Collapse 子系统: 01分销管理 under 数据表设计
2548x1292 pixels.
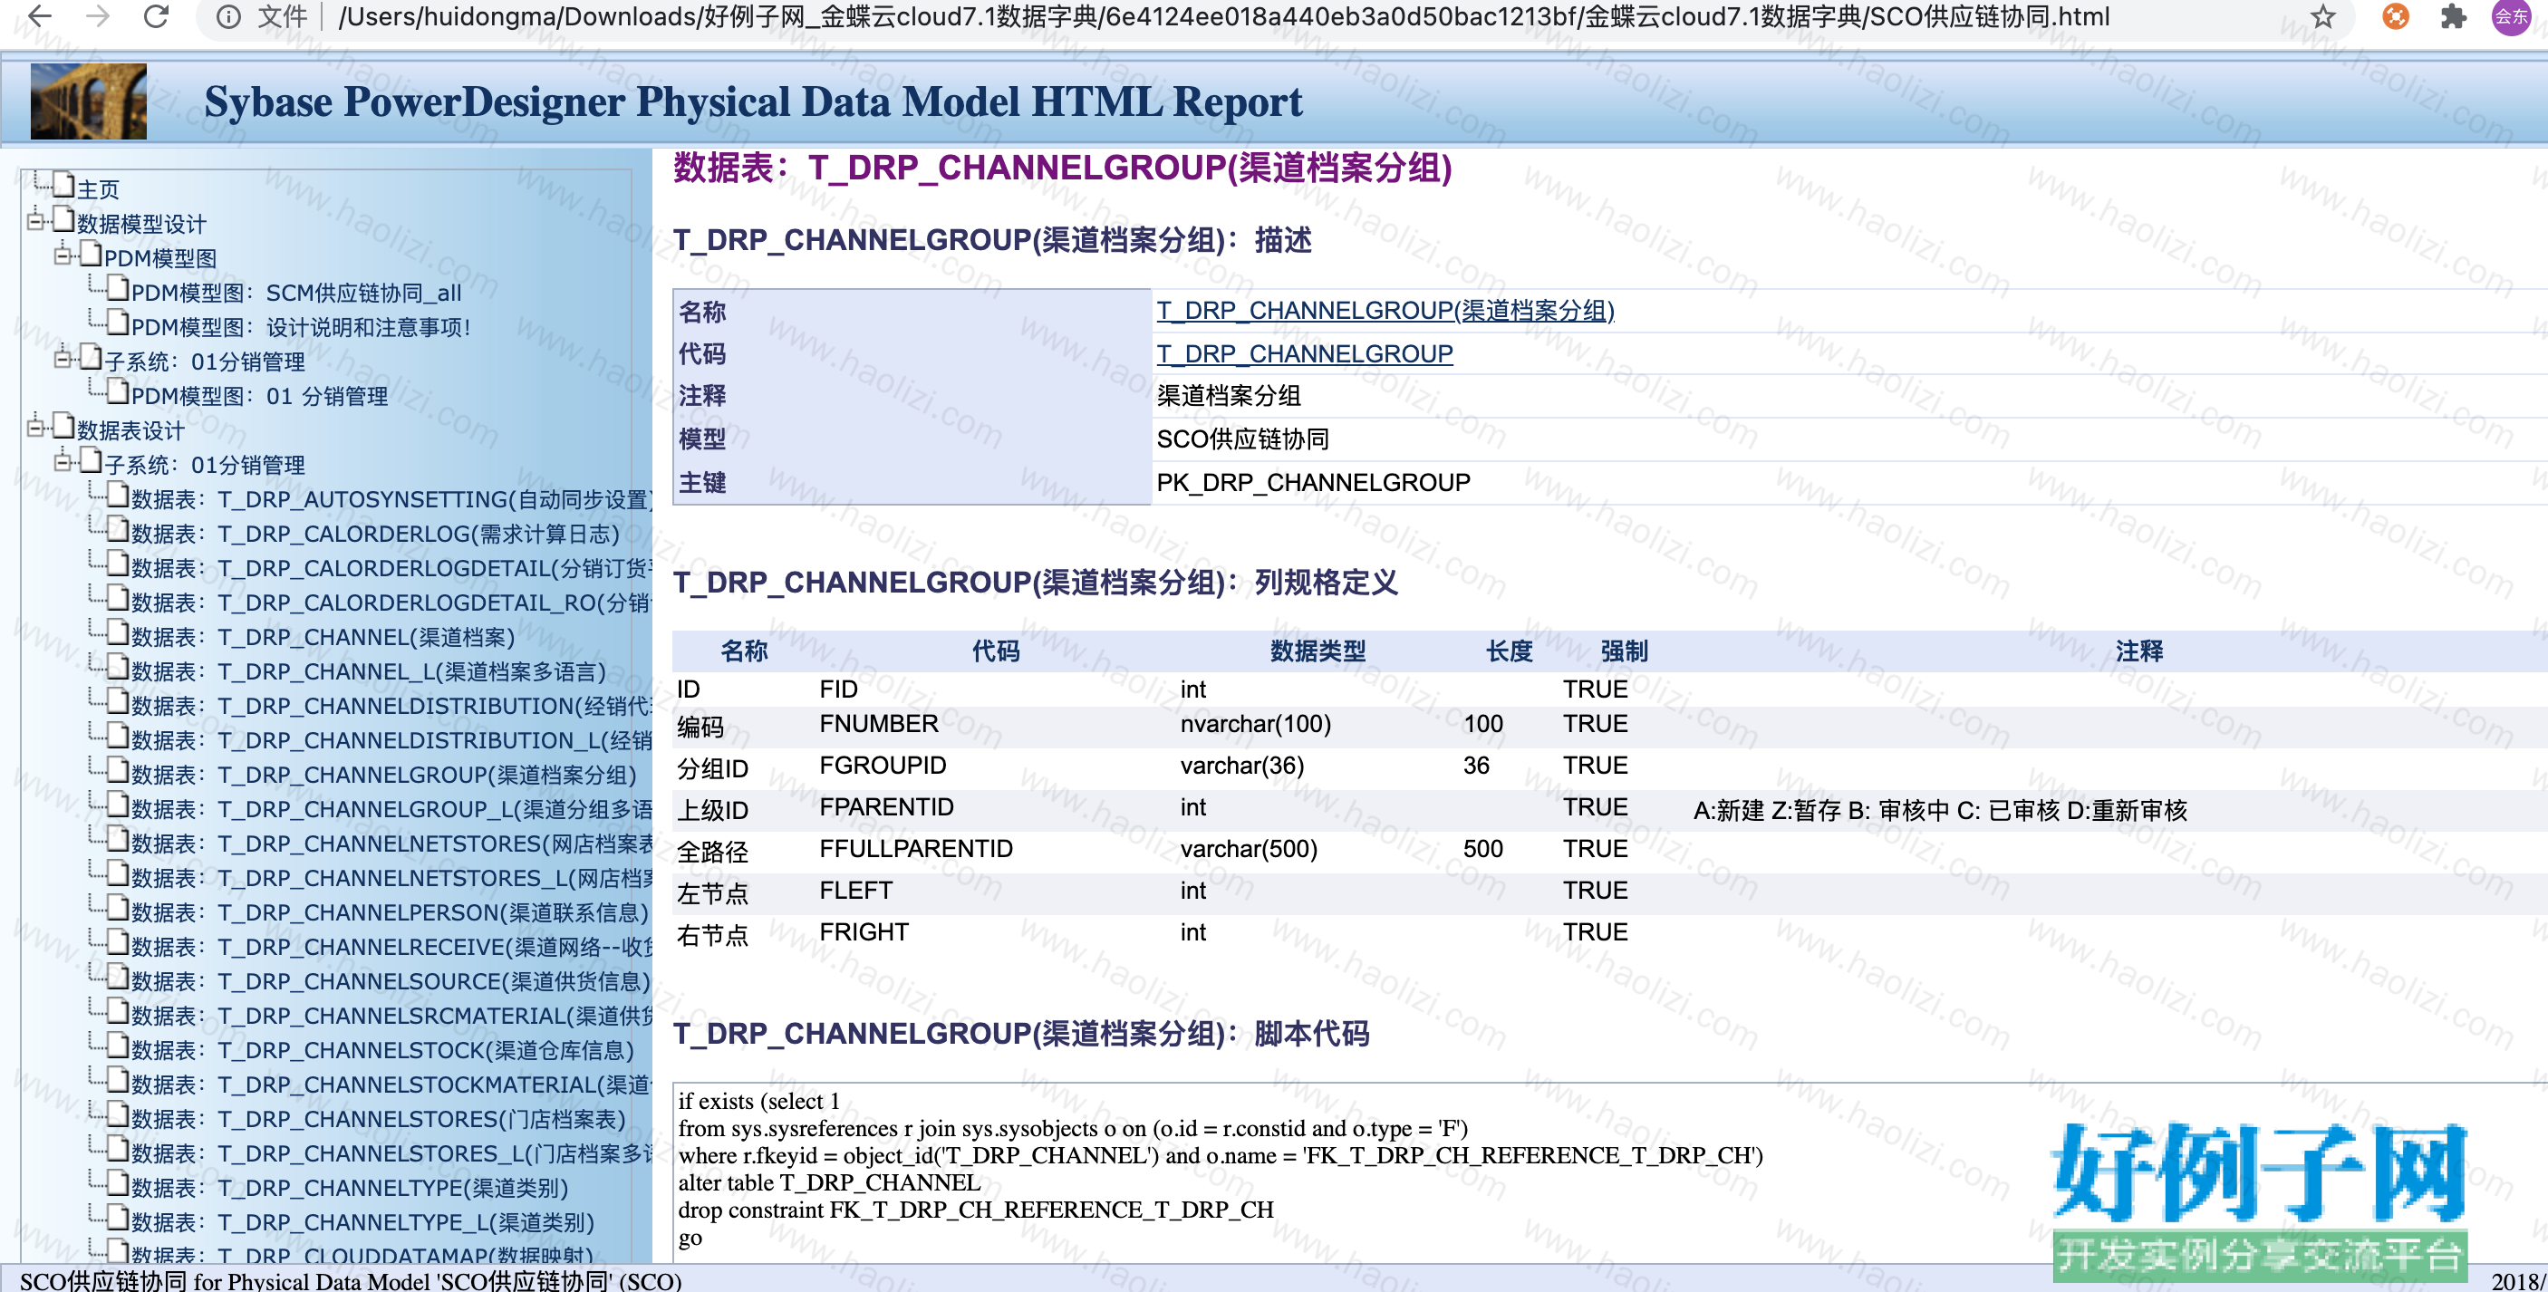tap(63, 462)
